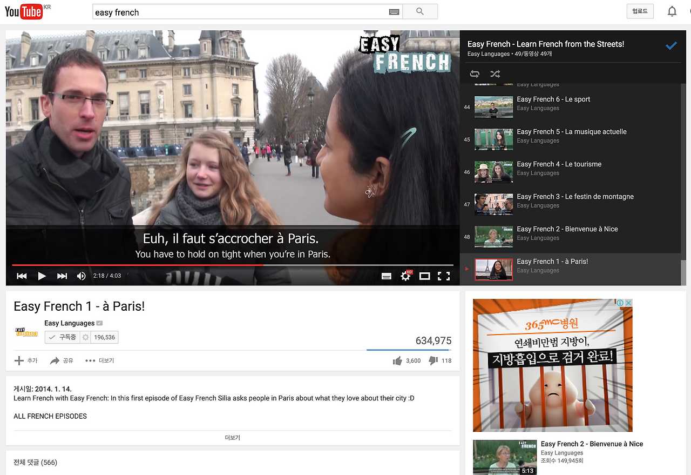Open the more actions (••• 더보기) menu
The height and width of the screenshot is (475, 691).
100,360
